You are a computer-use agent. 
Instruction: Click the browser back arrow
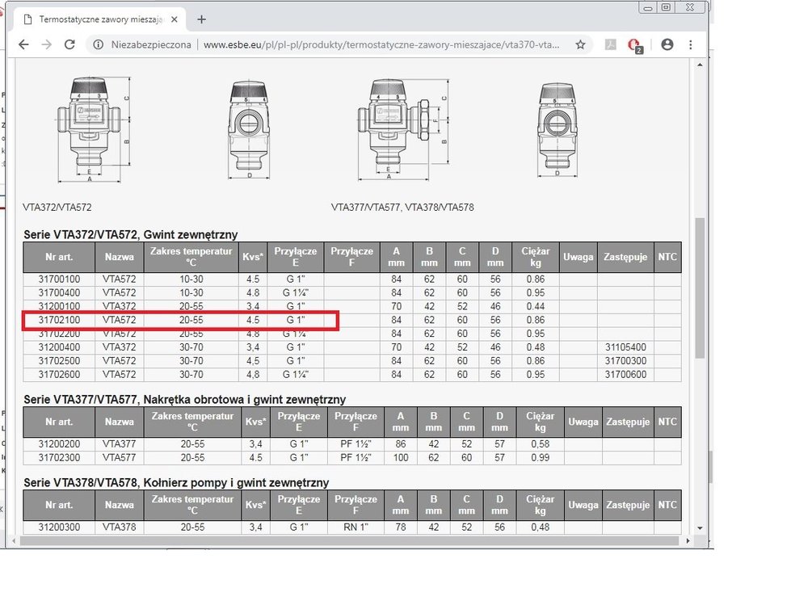coord(23,45)
